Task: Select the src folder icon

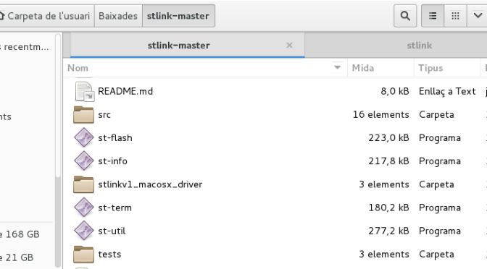Action: [x=83, y=115]
